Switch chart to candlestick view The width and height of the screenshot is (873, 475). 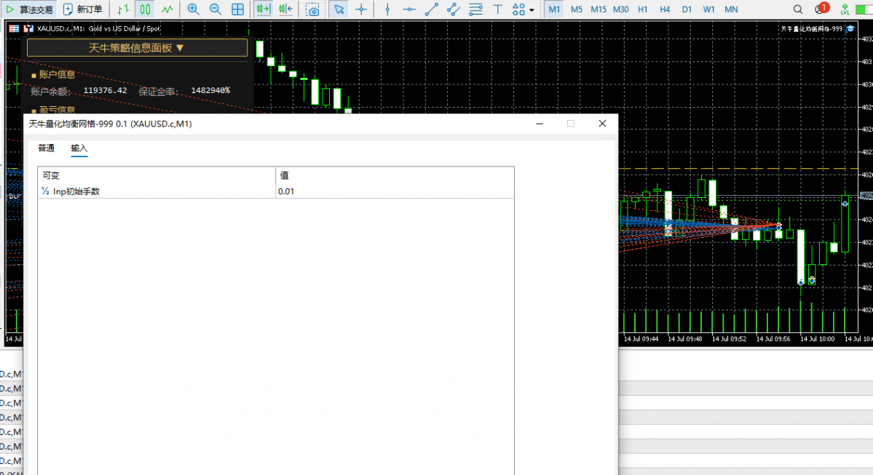tap(145, 9)
